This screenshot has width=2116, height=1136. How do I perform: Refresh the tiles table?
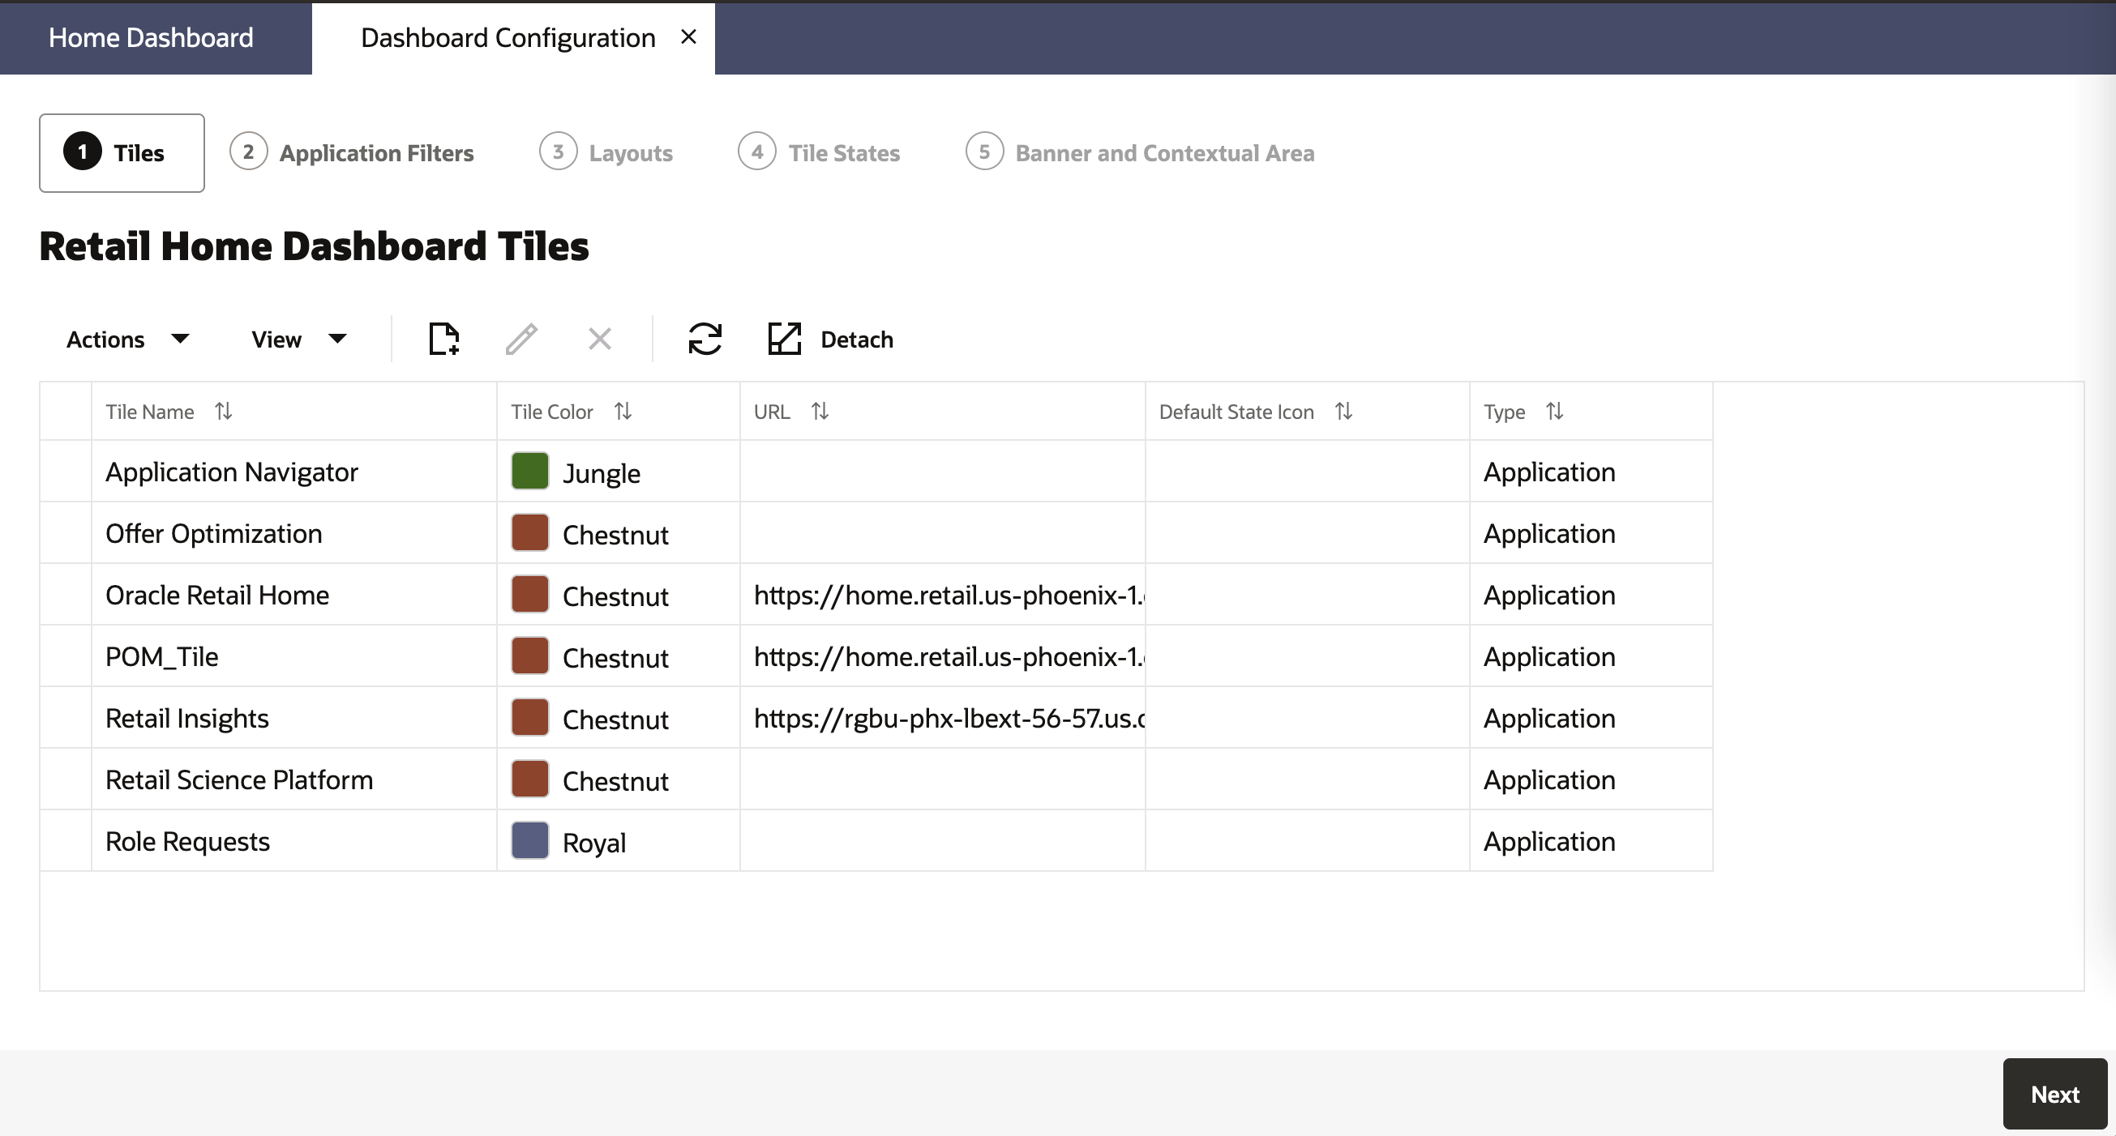[x=705, y=339]
